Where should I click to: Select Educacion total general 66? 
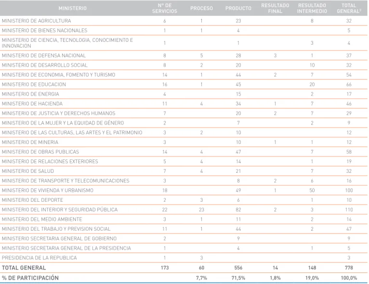pos(349,84)
